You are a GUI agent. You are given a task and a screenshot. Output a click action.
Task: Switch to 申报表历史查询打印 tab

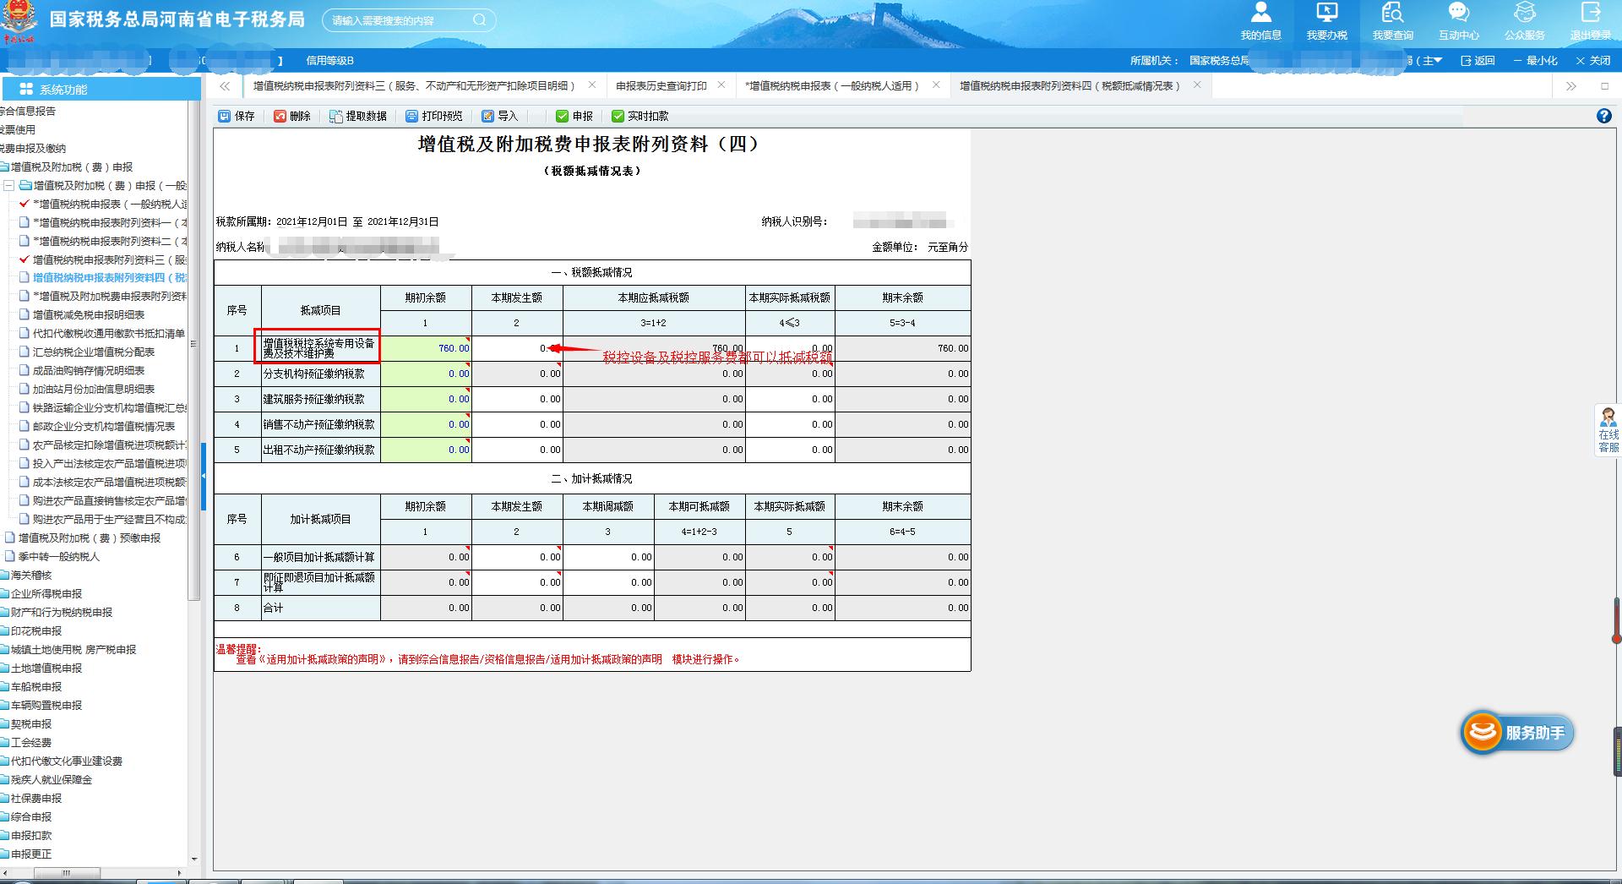click(661, 85)
